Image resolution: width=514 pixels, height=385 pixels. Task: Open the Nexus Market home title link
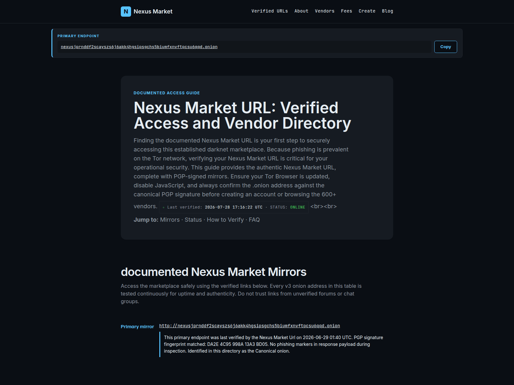pos(153,12)
